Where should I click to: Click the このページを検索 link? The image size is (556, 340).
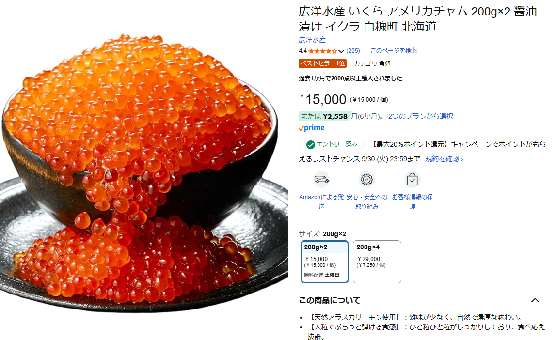tap(394, 51)
